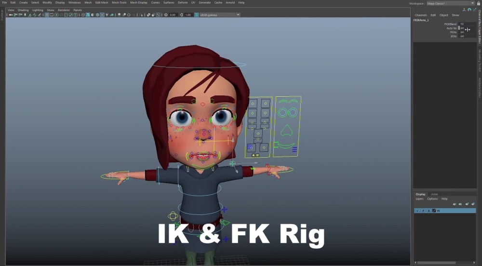Click the move layer up icon
Screen dimensions: 482x266
(x=455, y=204)
